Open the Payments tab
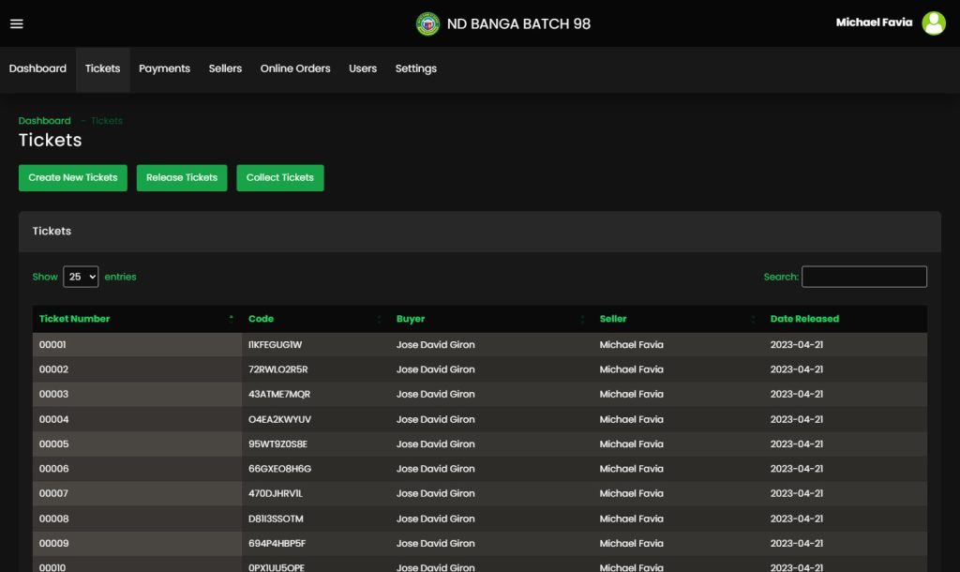 click(164, 68)
